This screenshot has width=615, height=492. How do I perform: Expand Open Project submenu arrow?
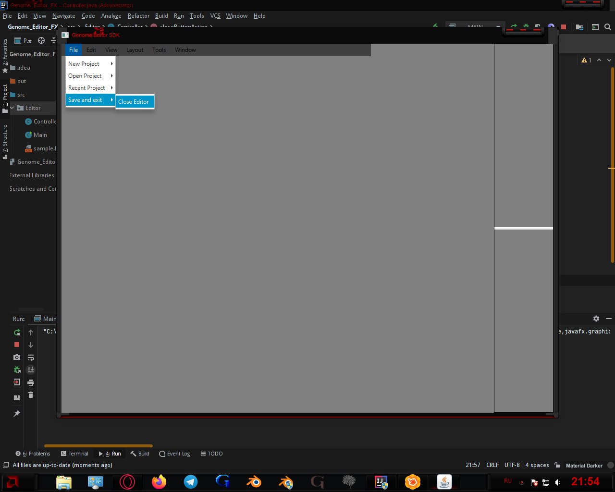[111, 75]
